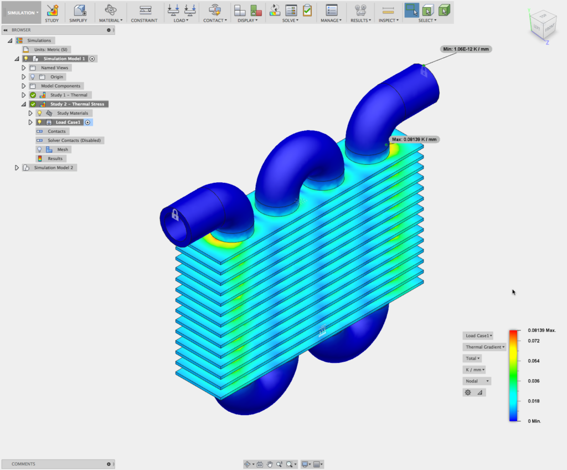Open the Solve settings list icon
This screenshot has width=567, height=470.
(291, 10)
